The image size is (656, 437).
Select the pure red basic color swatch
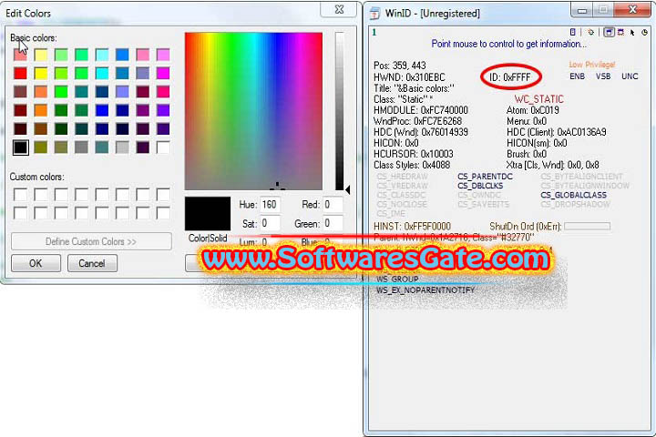point(20,73)
